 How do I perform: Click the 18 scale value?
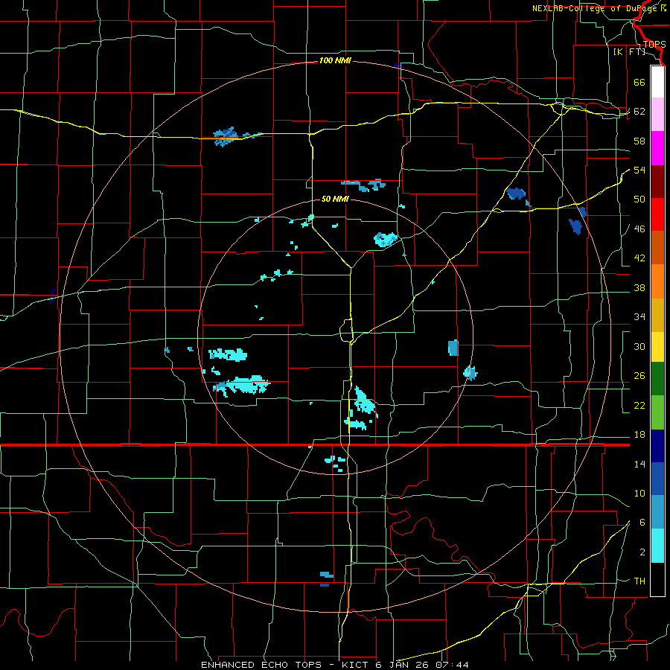tap(639, 435)
